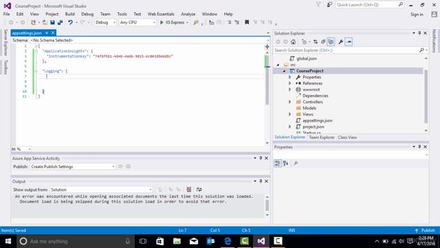The image size is (440, 248).
Task: Open the Solution Configurations dropdown showing Debug
Action: (105, 23)
